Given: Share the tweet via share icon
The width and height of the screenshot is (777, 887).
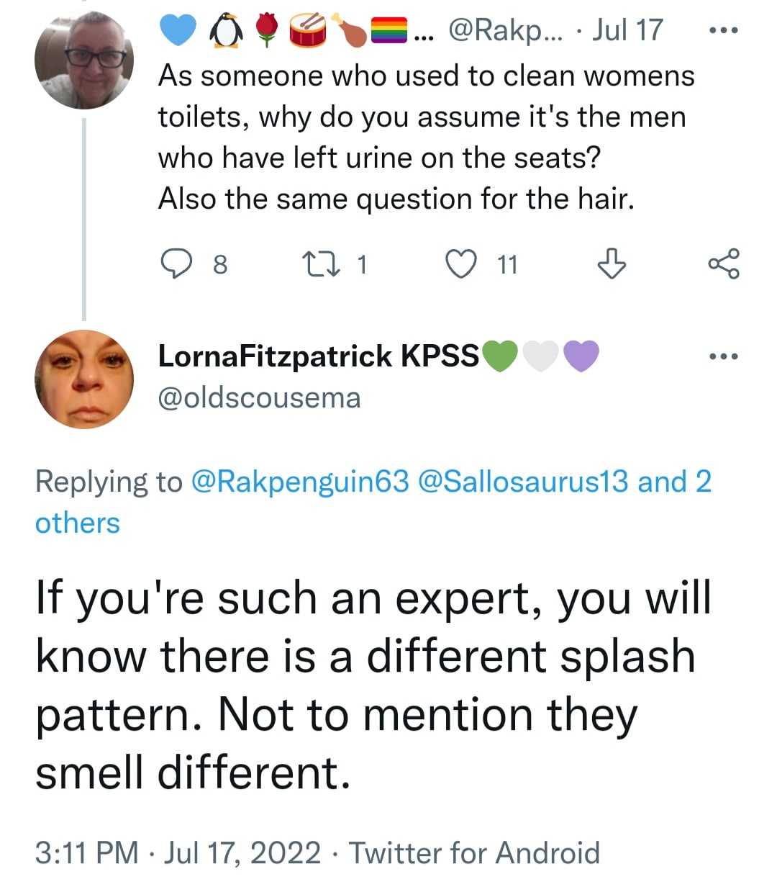Looking at the screenshot, I should click(723, 264).
